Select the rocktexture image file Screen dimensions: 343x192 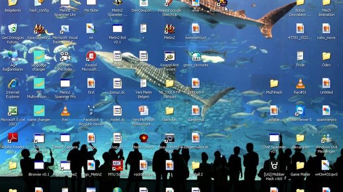(x=144, y=166)
